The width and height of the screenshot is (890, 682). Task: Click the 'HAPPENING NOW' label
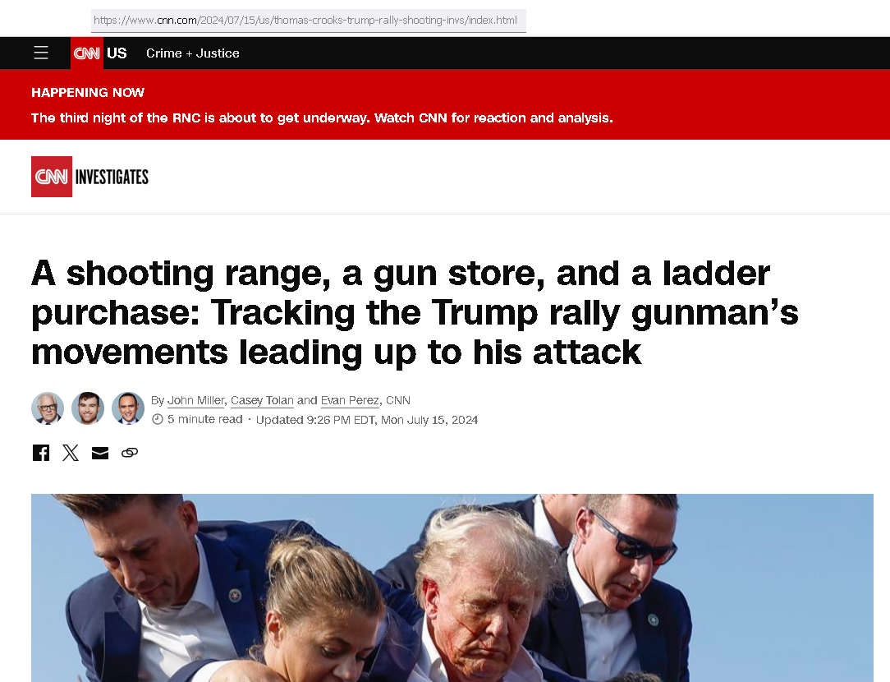[88, 93]
